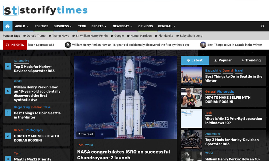The width and height of the screenshot is (269, 161).
Task: Select the Baby Shark song tag
Action: [189, 36]
